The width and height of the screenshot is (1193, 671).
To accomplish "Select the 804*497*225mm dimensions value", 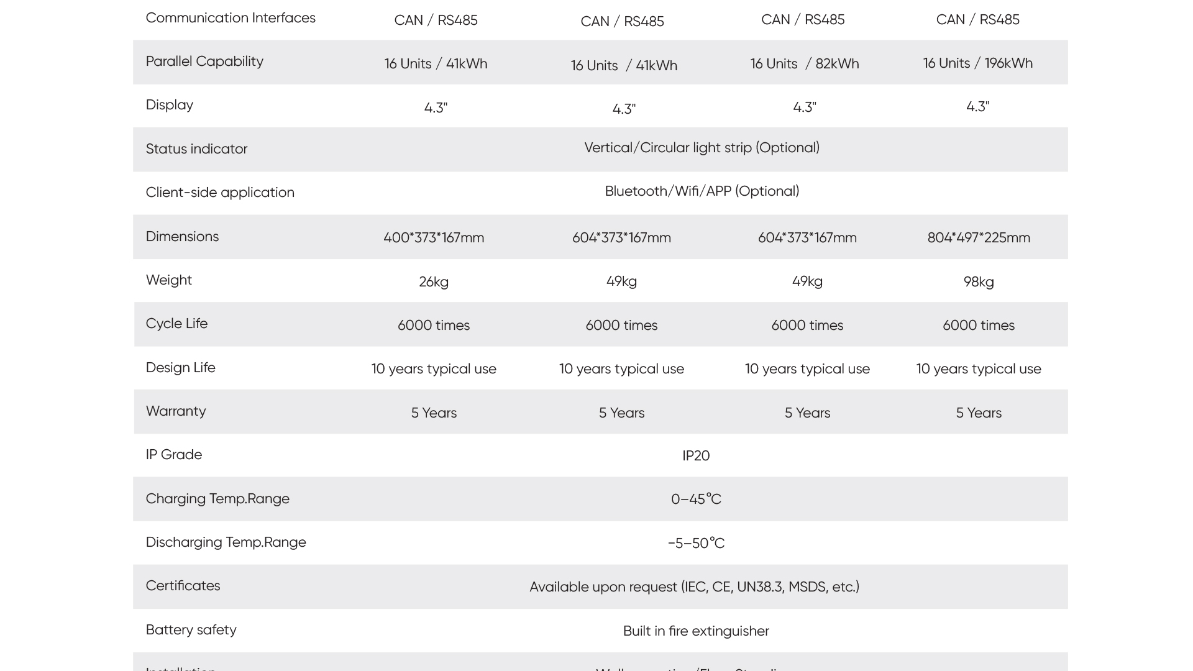I will pyautogui.click(x=978, y=238).
